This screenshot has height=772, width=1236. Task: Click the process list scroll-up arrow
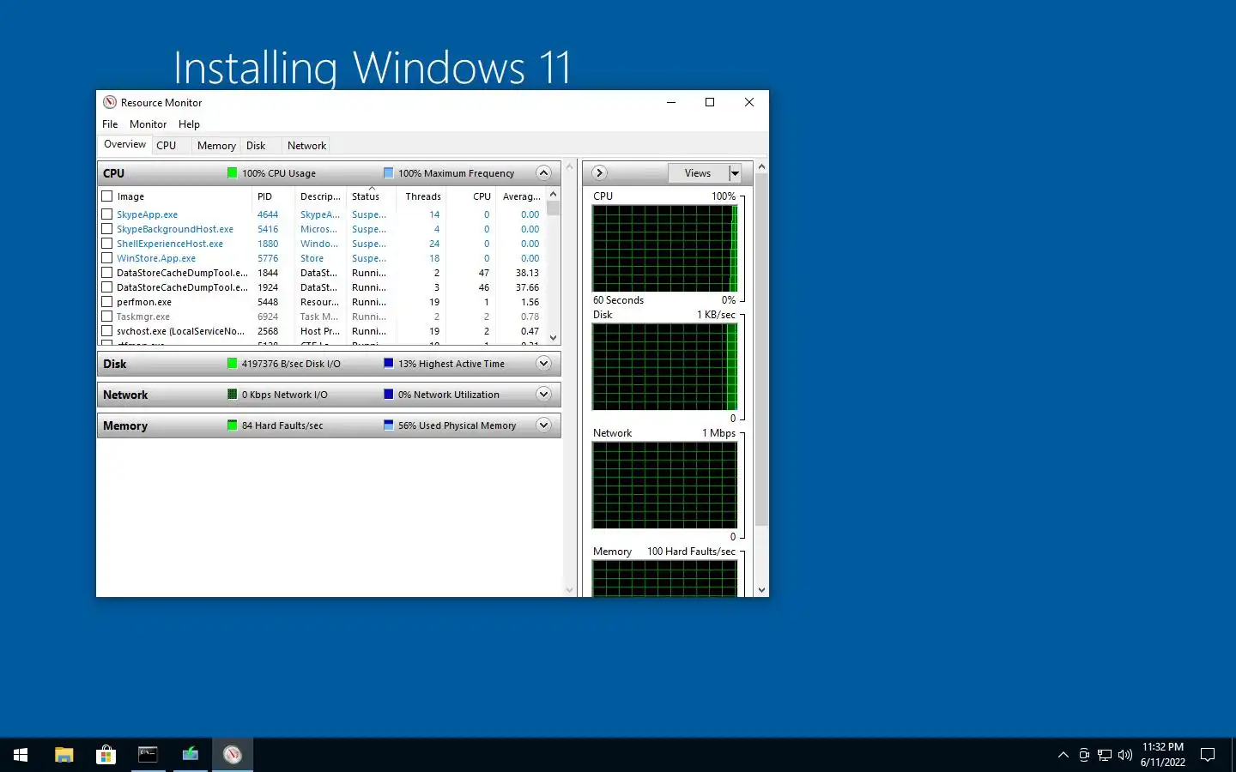[554, 194]
